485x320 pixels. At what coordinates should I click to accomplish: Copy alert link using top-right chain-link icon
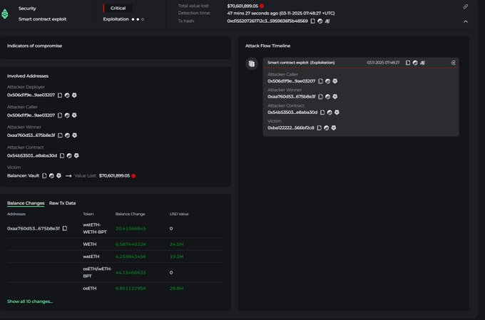tap(466, 6)
